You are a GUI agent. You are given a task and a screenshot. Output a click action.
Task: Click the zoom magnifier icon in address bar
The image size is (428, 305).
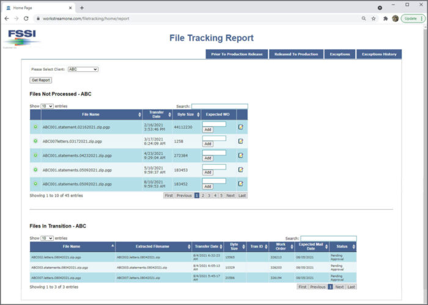[364, 18]
